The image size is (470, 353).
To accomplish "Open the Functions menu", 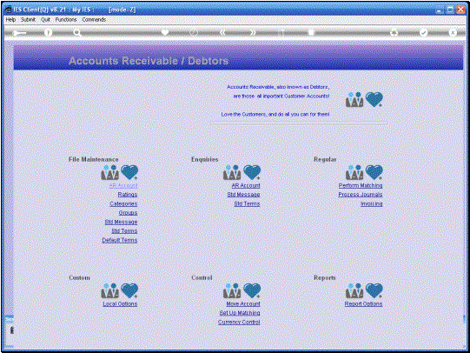I will pos(66,19).
